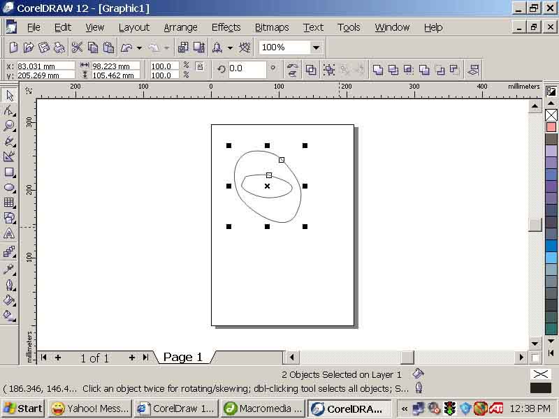Open the Bitmaps menu
559x419 pixels.
click(x=272, y=27)
